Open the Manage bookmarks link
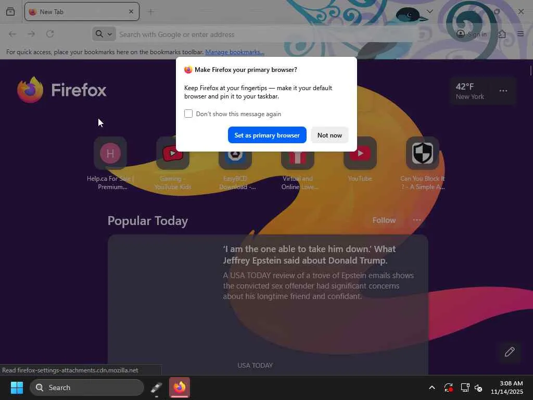Image resolution: width=533 pixels, height=400 pixels. coord(235,52)
